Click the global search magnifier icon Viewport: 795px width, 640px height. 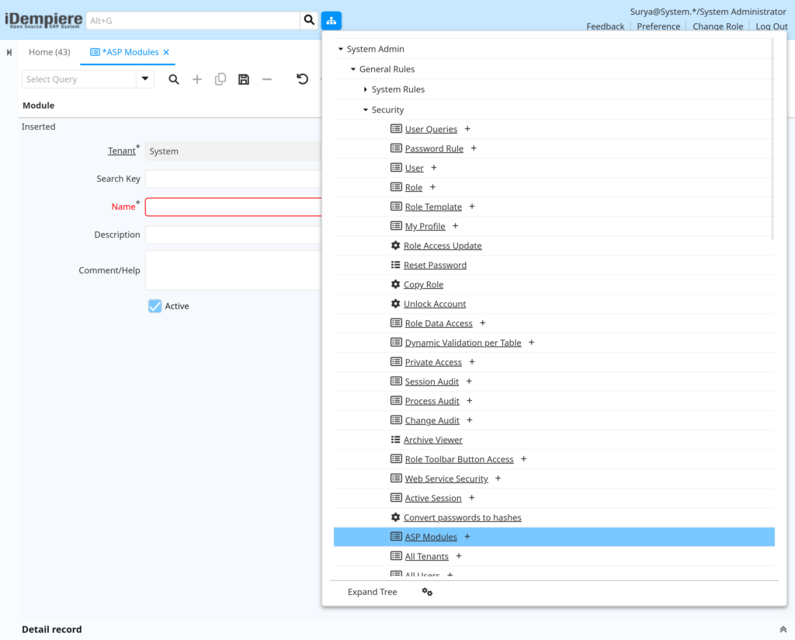(309, 20)
